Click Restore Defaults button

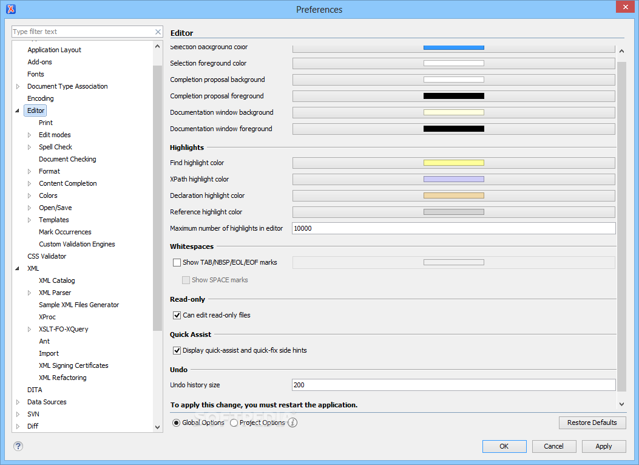[592, 423]
